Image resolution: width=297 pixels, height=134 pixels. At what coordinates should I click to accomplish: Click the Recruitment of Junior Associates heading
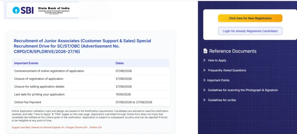click(x=82, y=46)
